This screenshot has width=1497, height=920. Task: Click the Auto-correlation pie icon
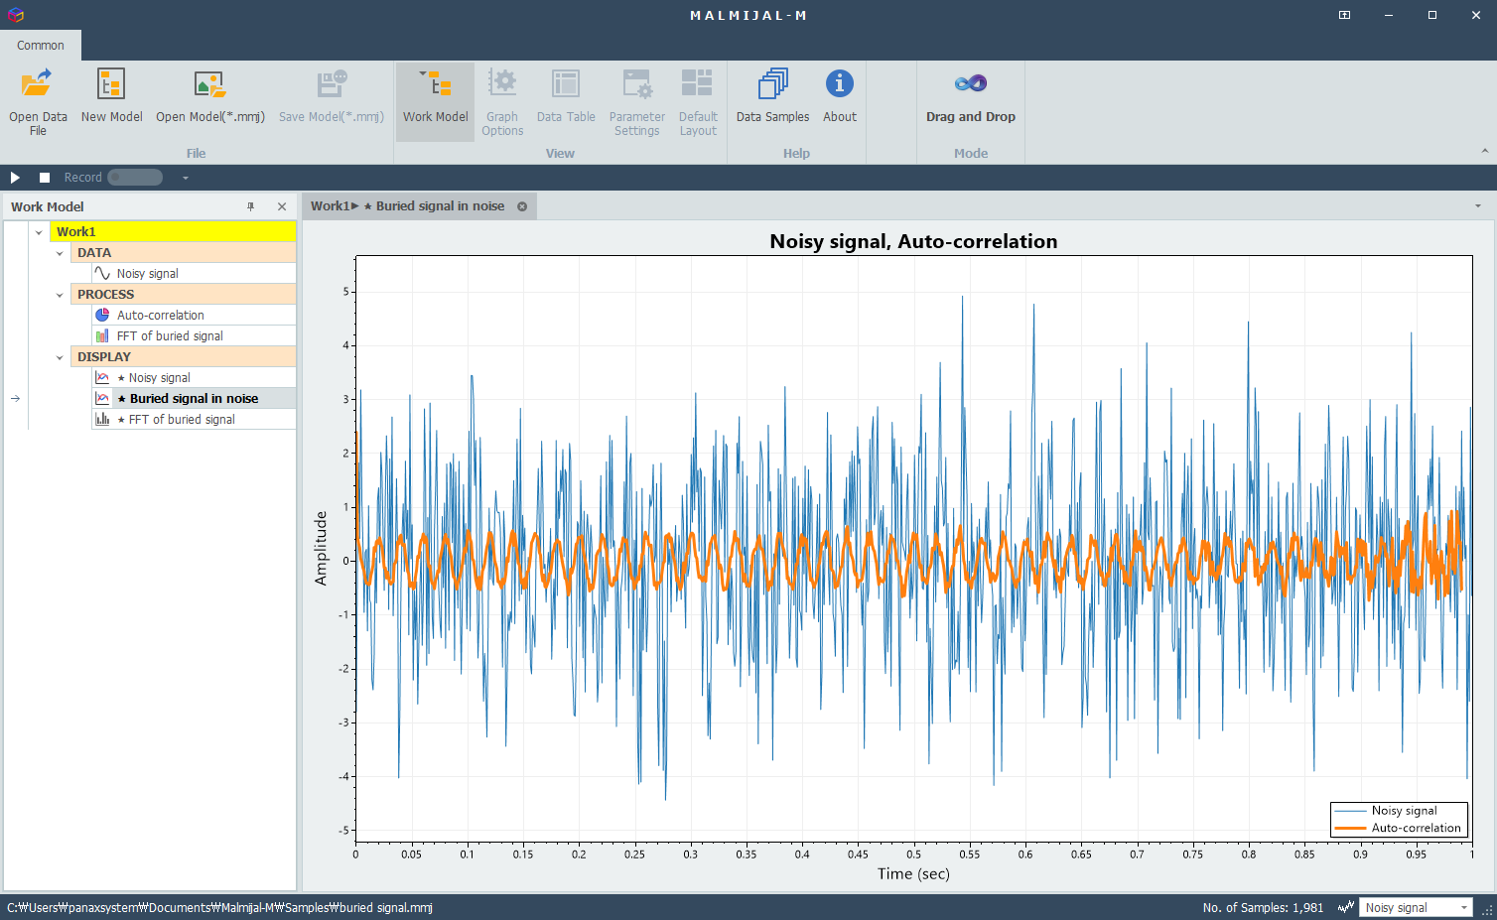pyautogui.click(x=102, y=315)
